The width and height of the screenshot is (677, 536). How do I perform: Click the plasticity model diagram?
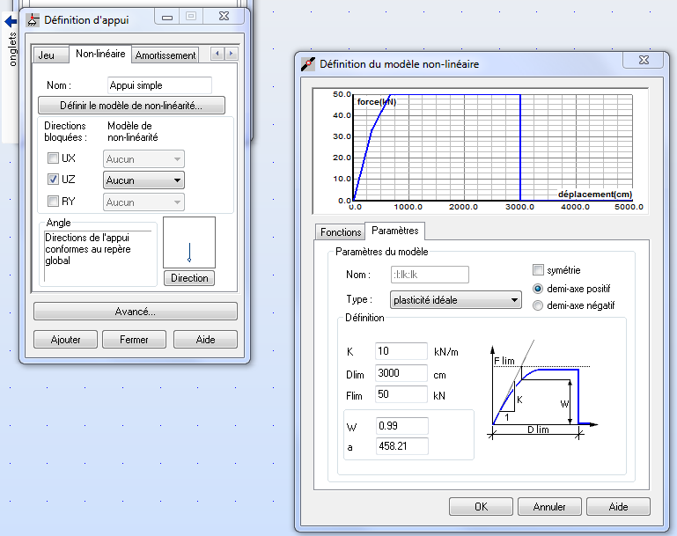click(541, 390)
